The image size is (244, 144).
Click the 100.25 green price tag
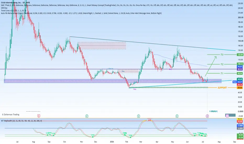click(x=240, y=64)
